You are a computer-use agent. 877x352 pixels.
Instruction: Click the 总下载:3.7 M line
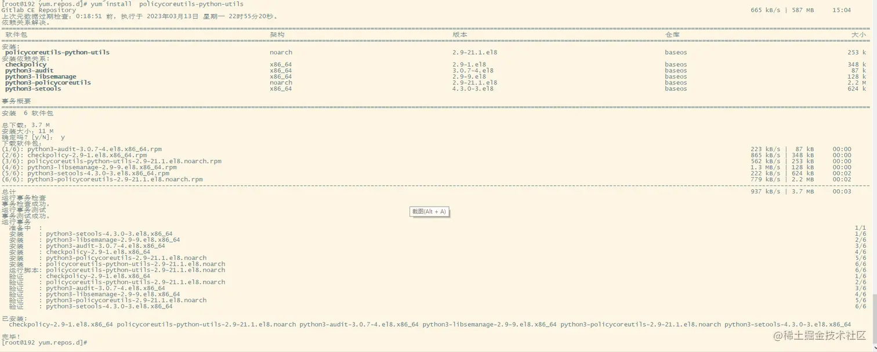[x=26, y=125]
